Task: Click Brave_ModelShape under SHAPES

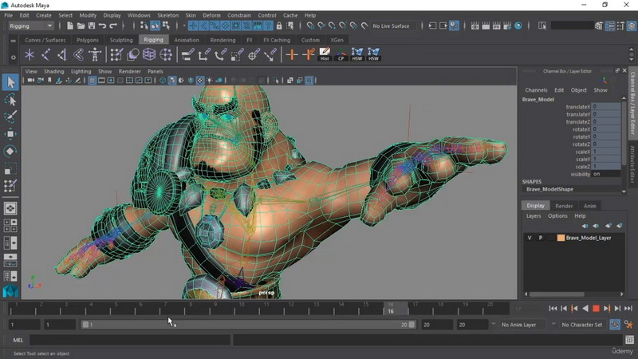Action: point(549,189)
